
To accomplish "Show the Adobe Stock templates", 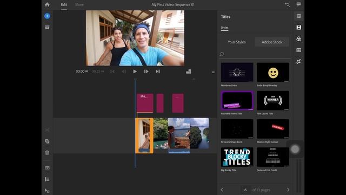I will pyautogui.click(x=272, y=42).
